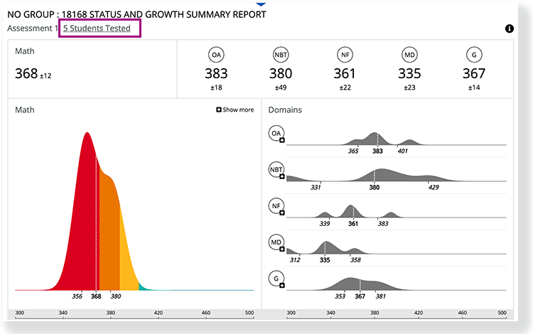This screenshot has height=334, width=533.
Task: Open the 5 Students Tested link
Action: pos(97,28)
